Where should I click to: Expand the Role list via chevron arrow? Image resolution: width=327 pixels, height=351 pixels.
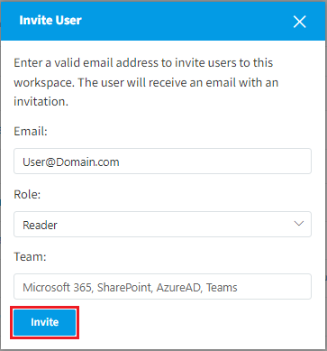(299, 224)
